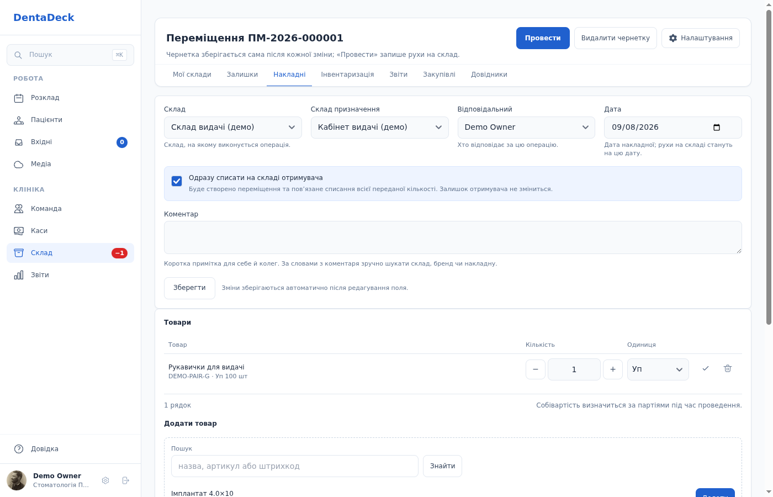773x497 pixels.
Task: Open the Відповідальний dropdown
Action: point(526,128)
